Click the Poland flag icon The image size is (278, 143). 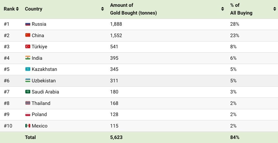coord(28,115)
